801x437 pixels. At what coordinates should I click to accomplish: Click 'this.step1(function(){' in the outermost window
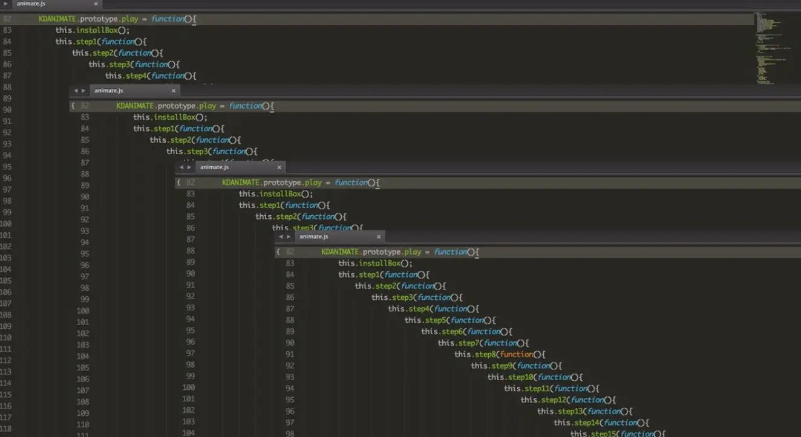[101, 42]
